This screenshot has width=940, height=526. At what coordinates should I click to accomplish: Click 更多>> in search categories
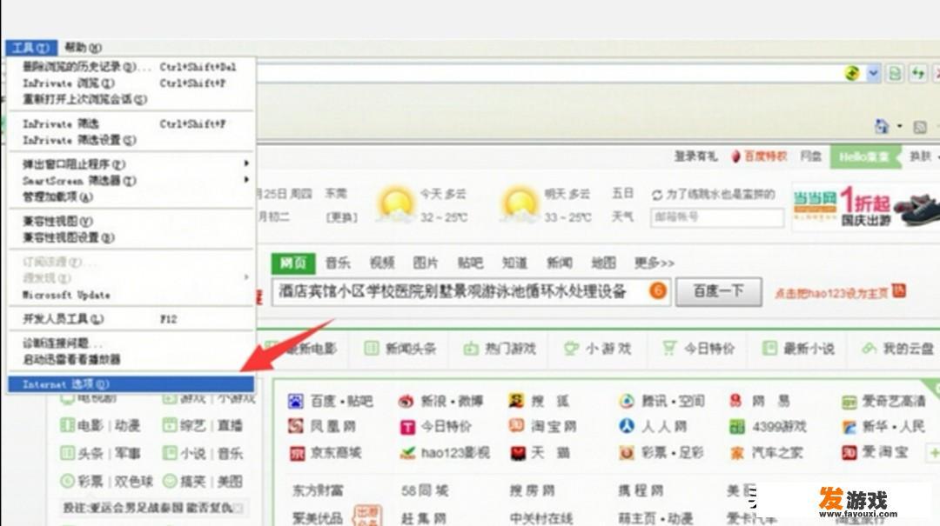pos(654,263)
